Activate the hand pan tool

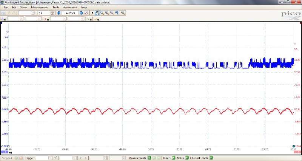coord(97,13)
